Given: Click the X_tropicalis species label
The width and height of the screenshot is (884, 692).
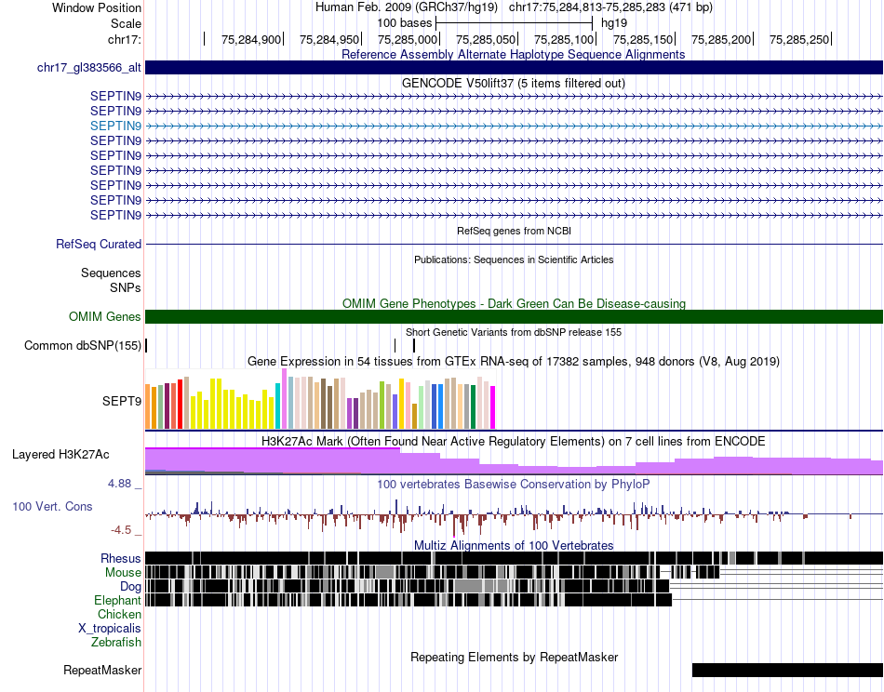Looking at the screenshot, I should (110, 629).
